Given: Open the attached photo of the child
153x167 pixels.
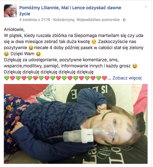Looking at the screenshot, I should [x=76, y=124].
